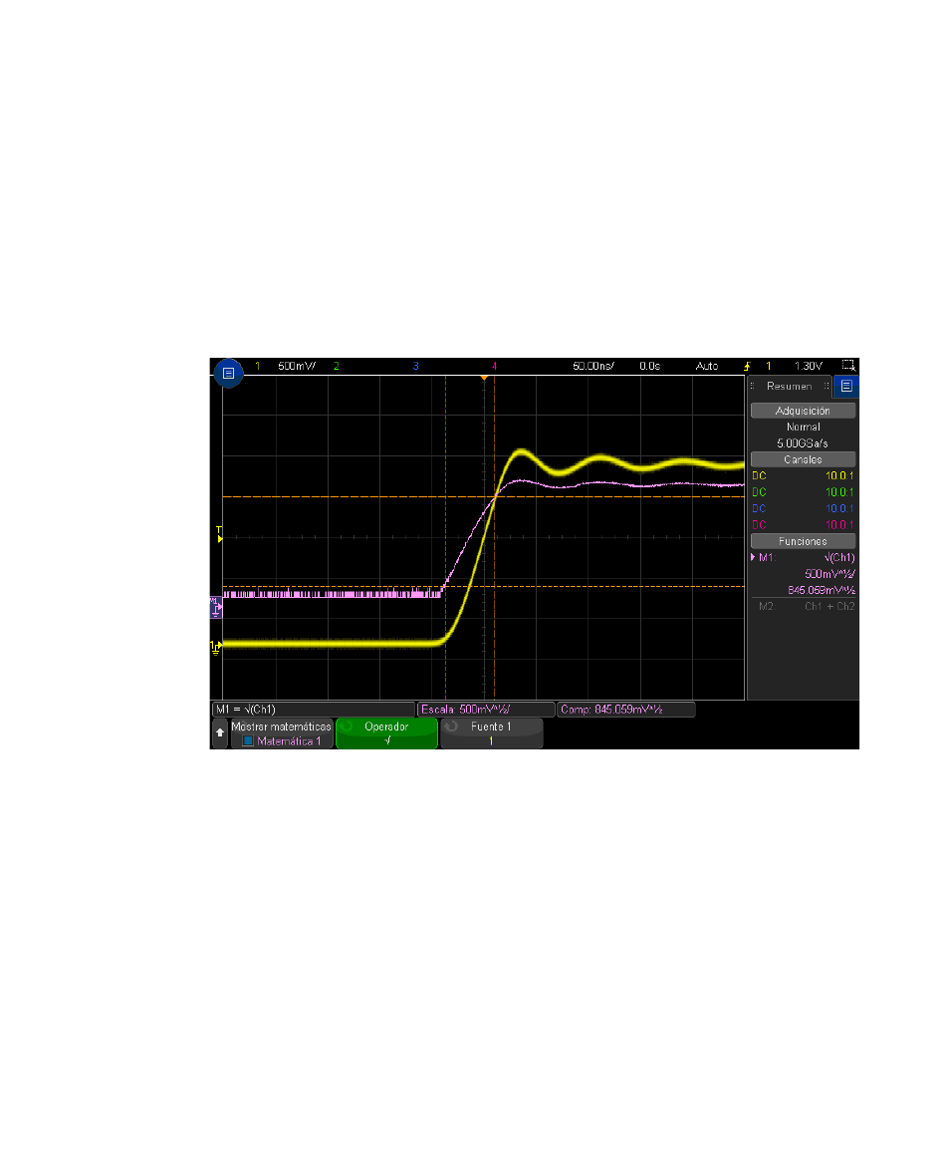
Task: Click the trigger position orange triangle
Action: click(x=484, y=378)
